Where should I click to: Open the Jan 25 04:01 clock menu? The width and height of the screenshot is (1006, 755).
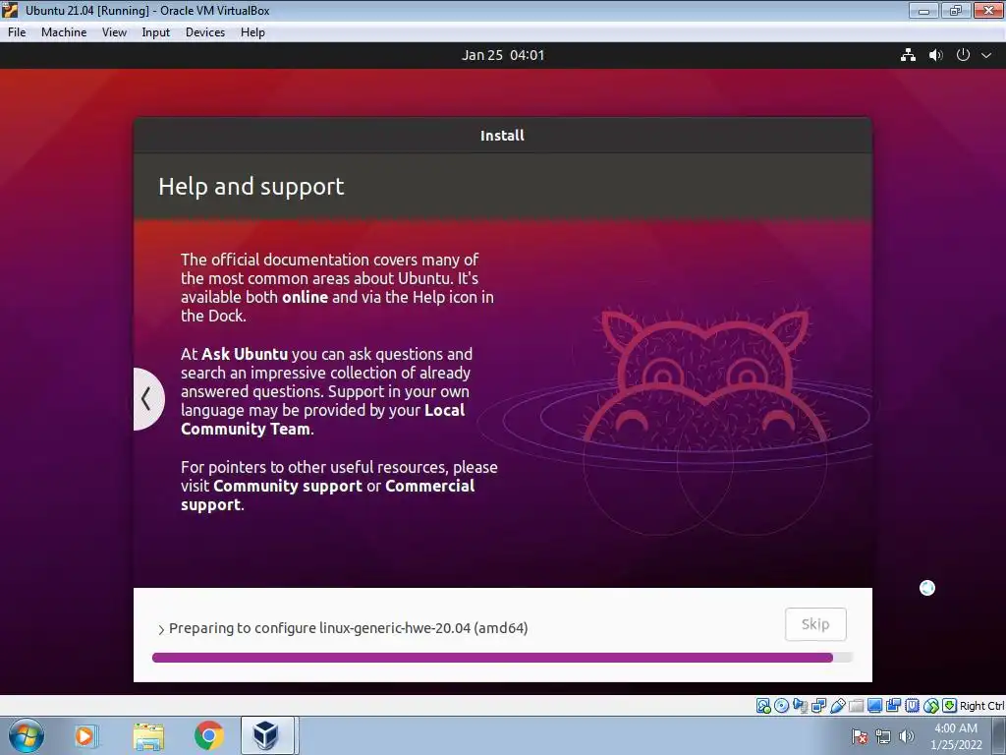[502, 55]
